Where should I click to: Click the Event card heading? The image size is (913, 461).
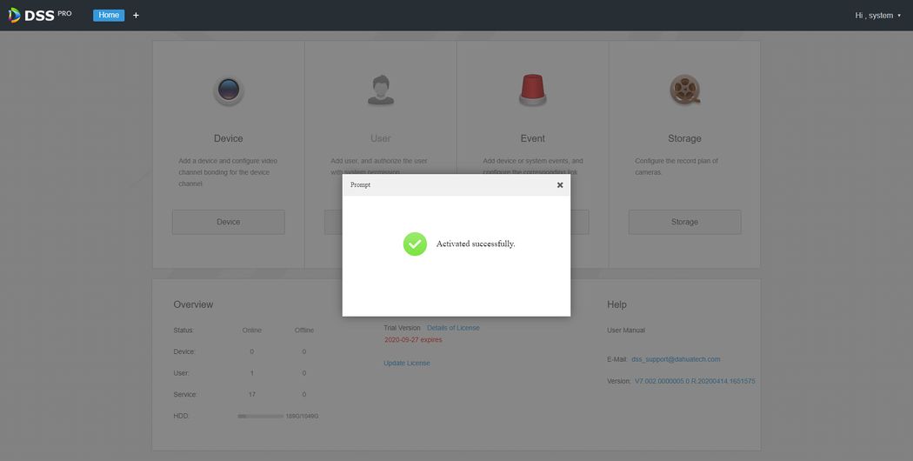tap(533, 138)
